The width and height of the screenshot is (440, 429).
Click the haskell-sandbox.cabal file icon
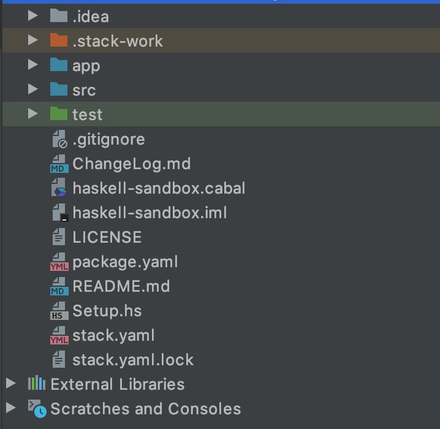59,189
